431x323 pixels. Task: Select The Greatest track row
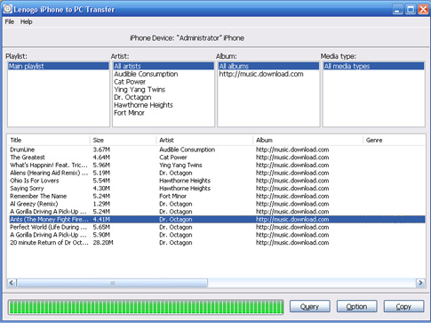216,157
